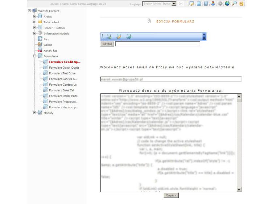
Task: Click inside the xls data textarea
Action: pos(169,143)
